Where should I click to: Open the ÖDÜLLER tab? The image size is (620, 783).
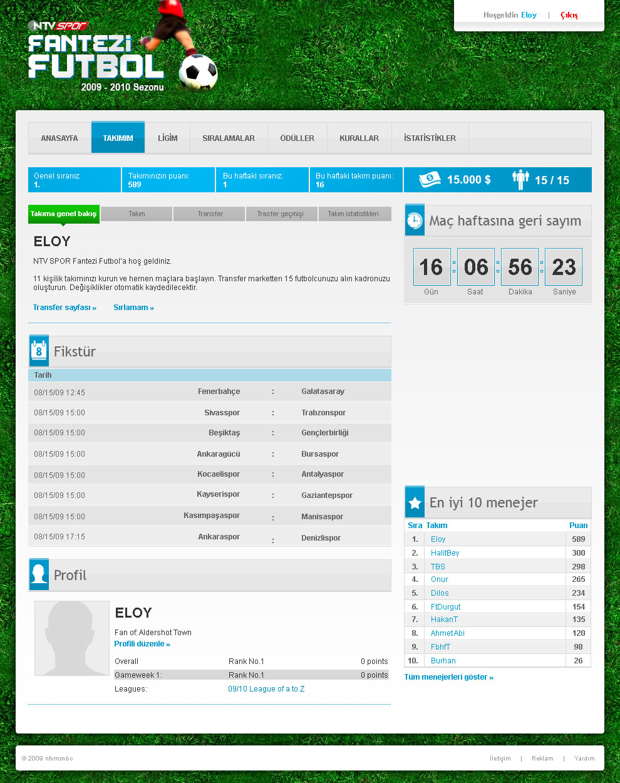pos(297,138)
